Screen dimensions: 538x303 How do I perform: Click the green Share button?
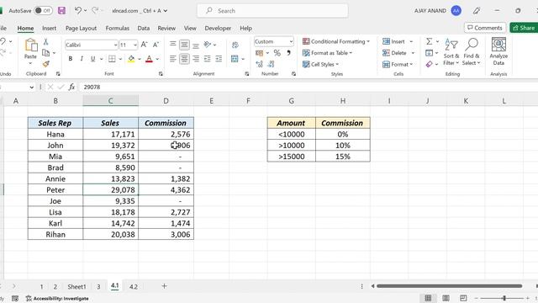tap(524, 28)
